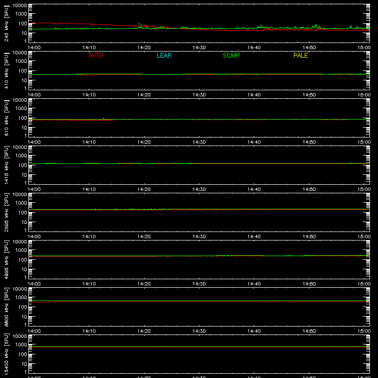Click 14:20 time label under 245 MHz plot
Viewport: 378px width, 378px height.
(x=144, y=48)
